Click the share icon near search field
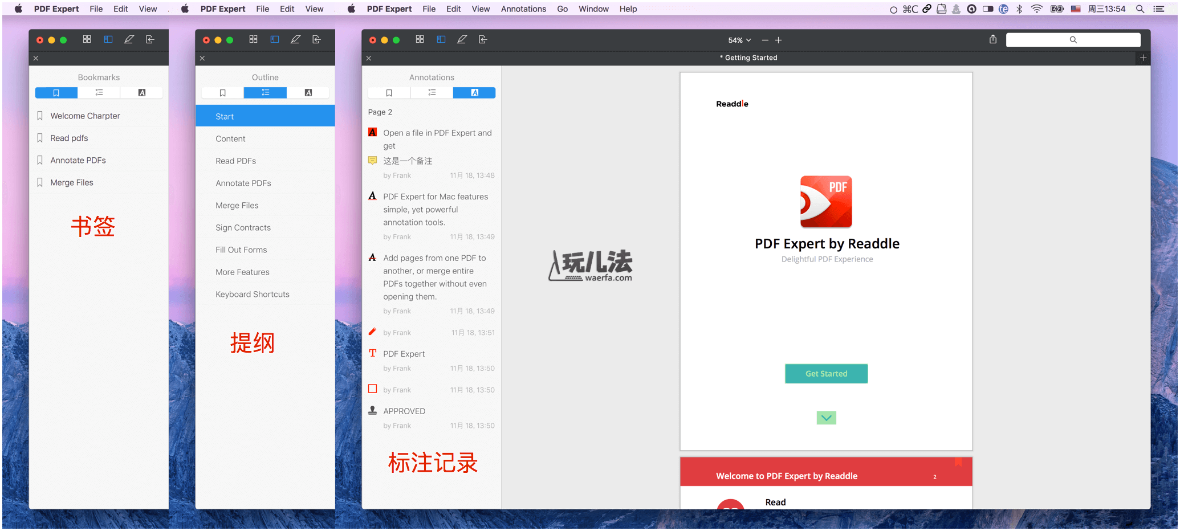This screenshot has width=1180, height=531. (x=993, y=39)
